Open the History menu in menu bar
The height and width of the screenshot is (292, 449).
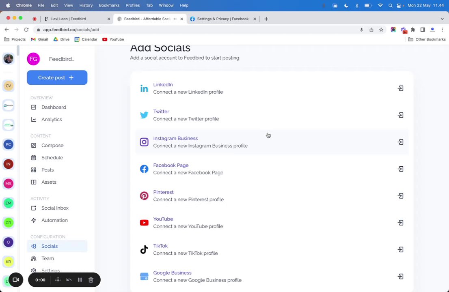pos(86,5)
